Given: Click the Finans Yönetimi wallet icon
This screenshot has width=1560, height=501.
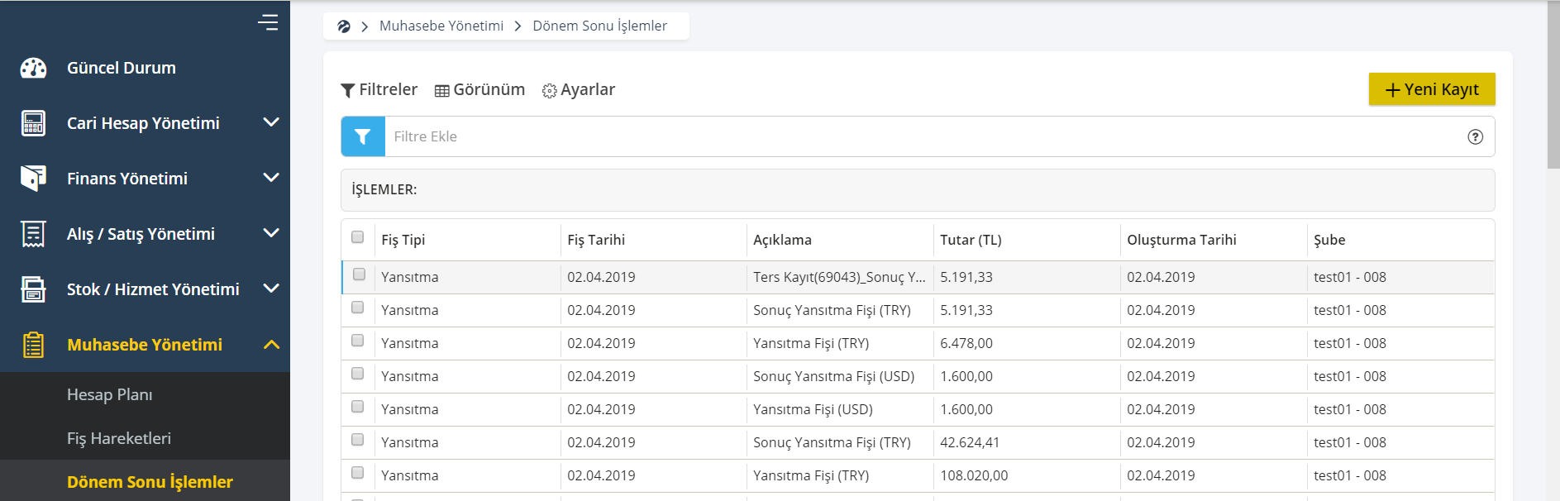Looking at the screenshot, I should (x=33, y=179).
